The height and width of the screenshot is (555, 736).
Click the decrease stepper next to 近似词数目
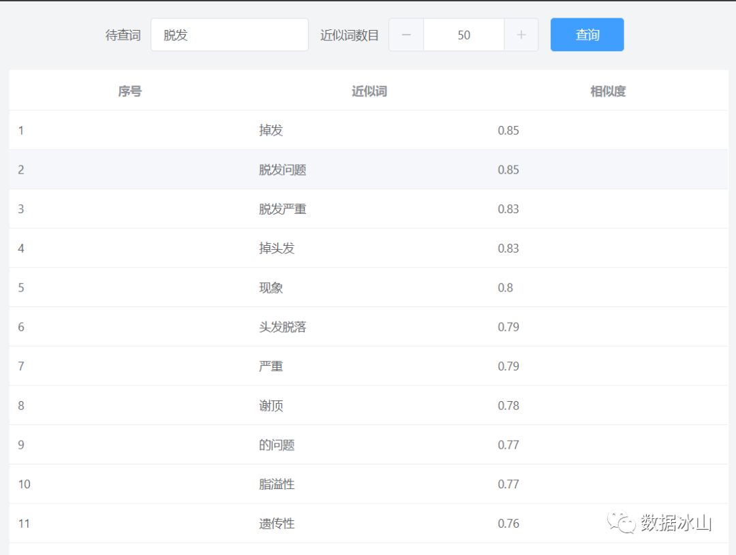405,35
